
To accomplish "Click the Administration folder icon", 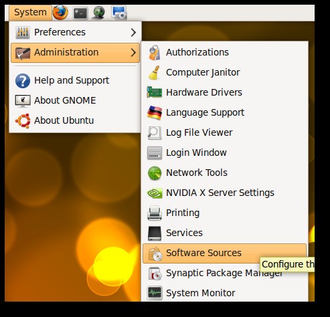I will pos(23,53).
